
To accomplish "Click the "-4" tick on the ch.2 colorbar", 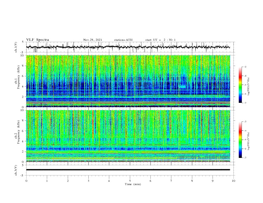I will point(245,131).
